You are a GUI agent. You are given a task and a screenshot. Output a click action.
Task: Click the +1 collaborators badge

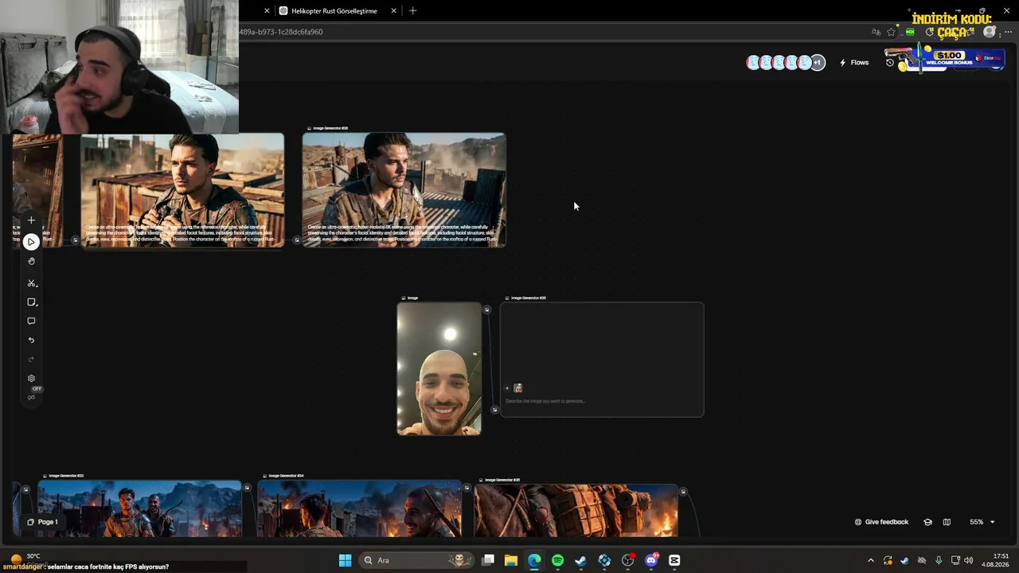coord(818,63)
